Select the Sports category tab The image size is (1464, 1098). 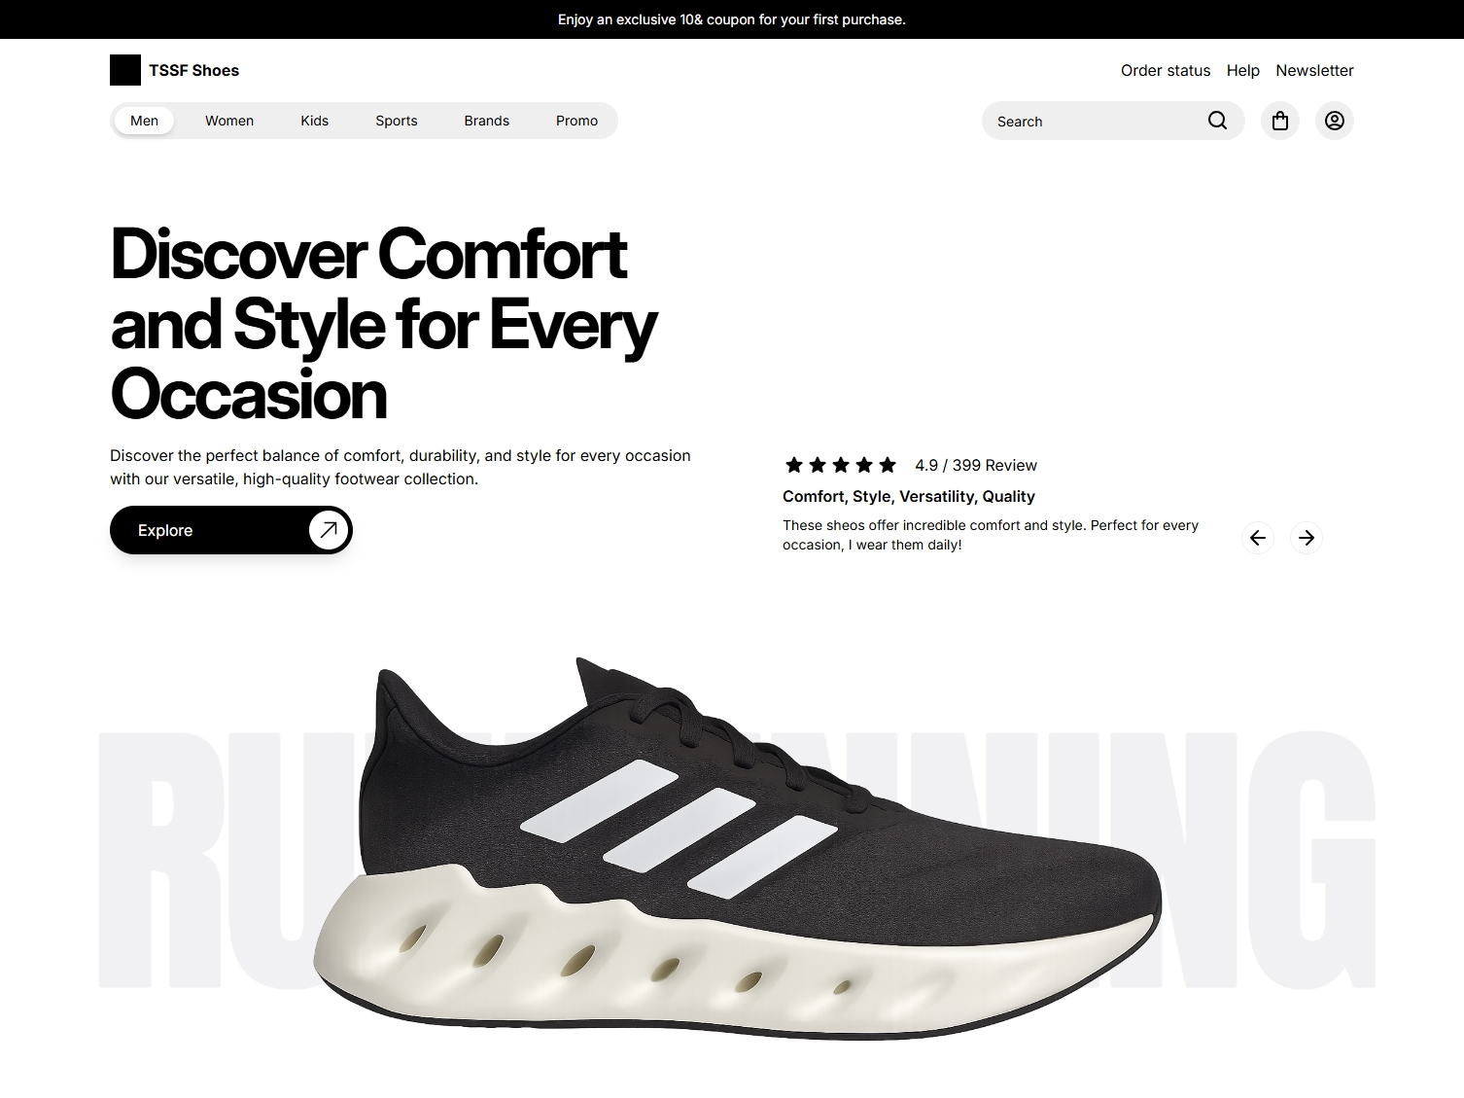coord(397,121)
